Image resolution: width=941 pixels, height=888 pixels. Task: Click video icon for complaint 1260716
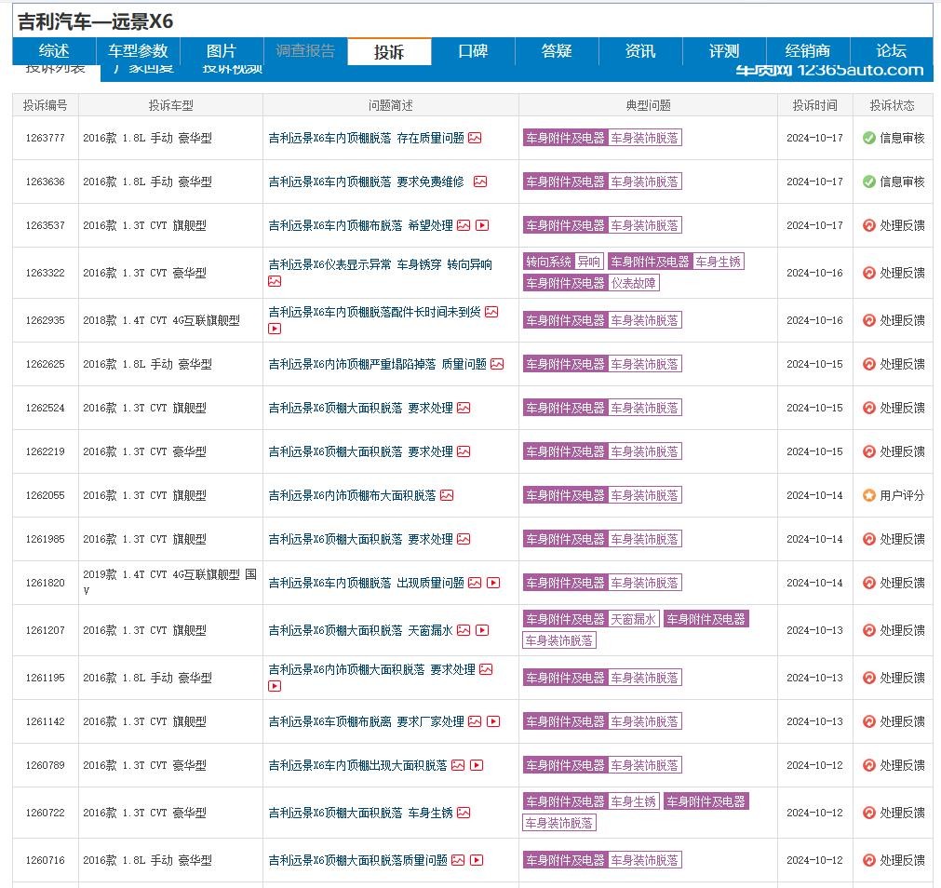point(477,860)
